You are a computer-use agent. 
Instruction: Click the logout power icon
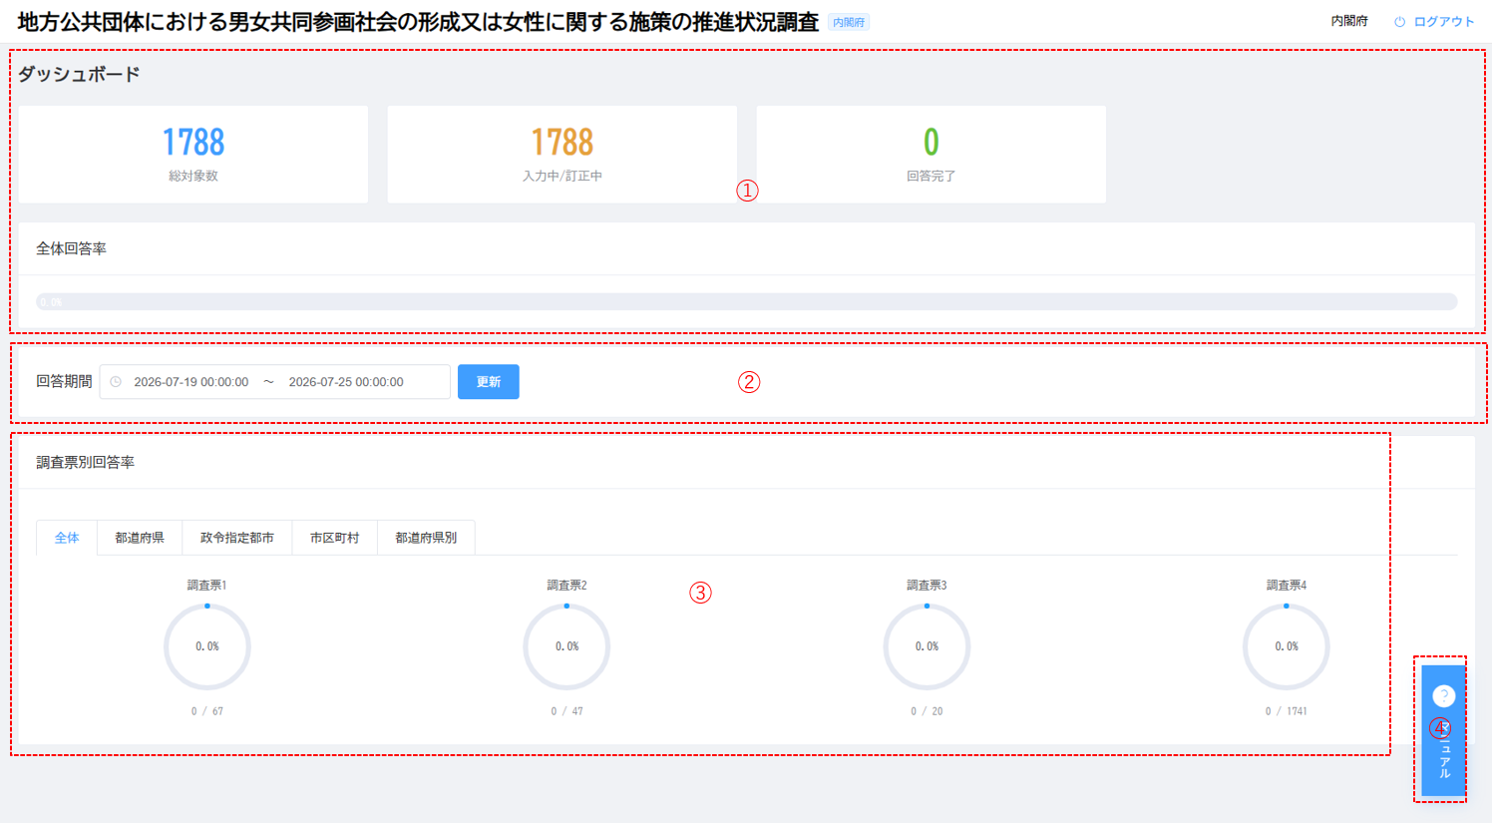1399,22
